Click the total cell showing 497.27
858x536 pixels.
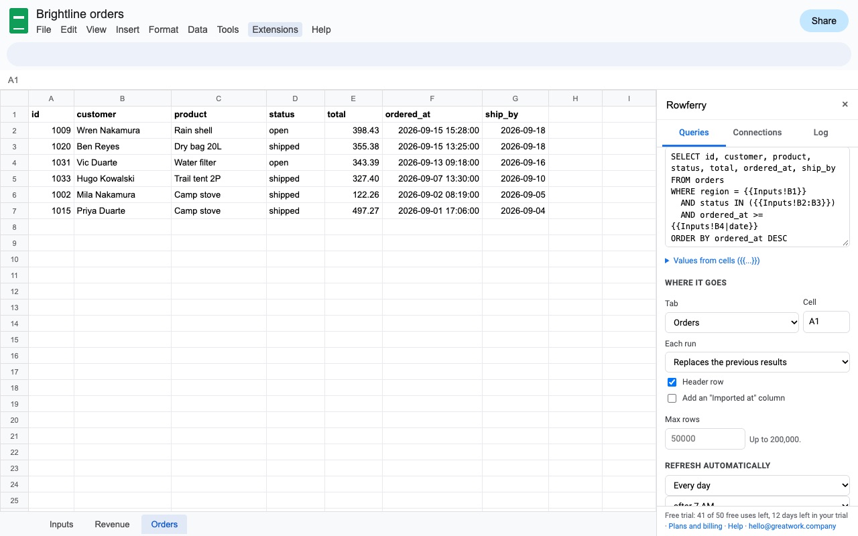click(x=353, y=211)
